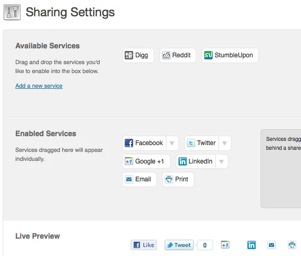Click the tweet count bubble showing 0

click(205, 245)
